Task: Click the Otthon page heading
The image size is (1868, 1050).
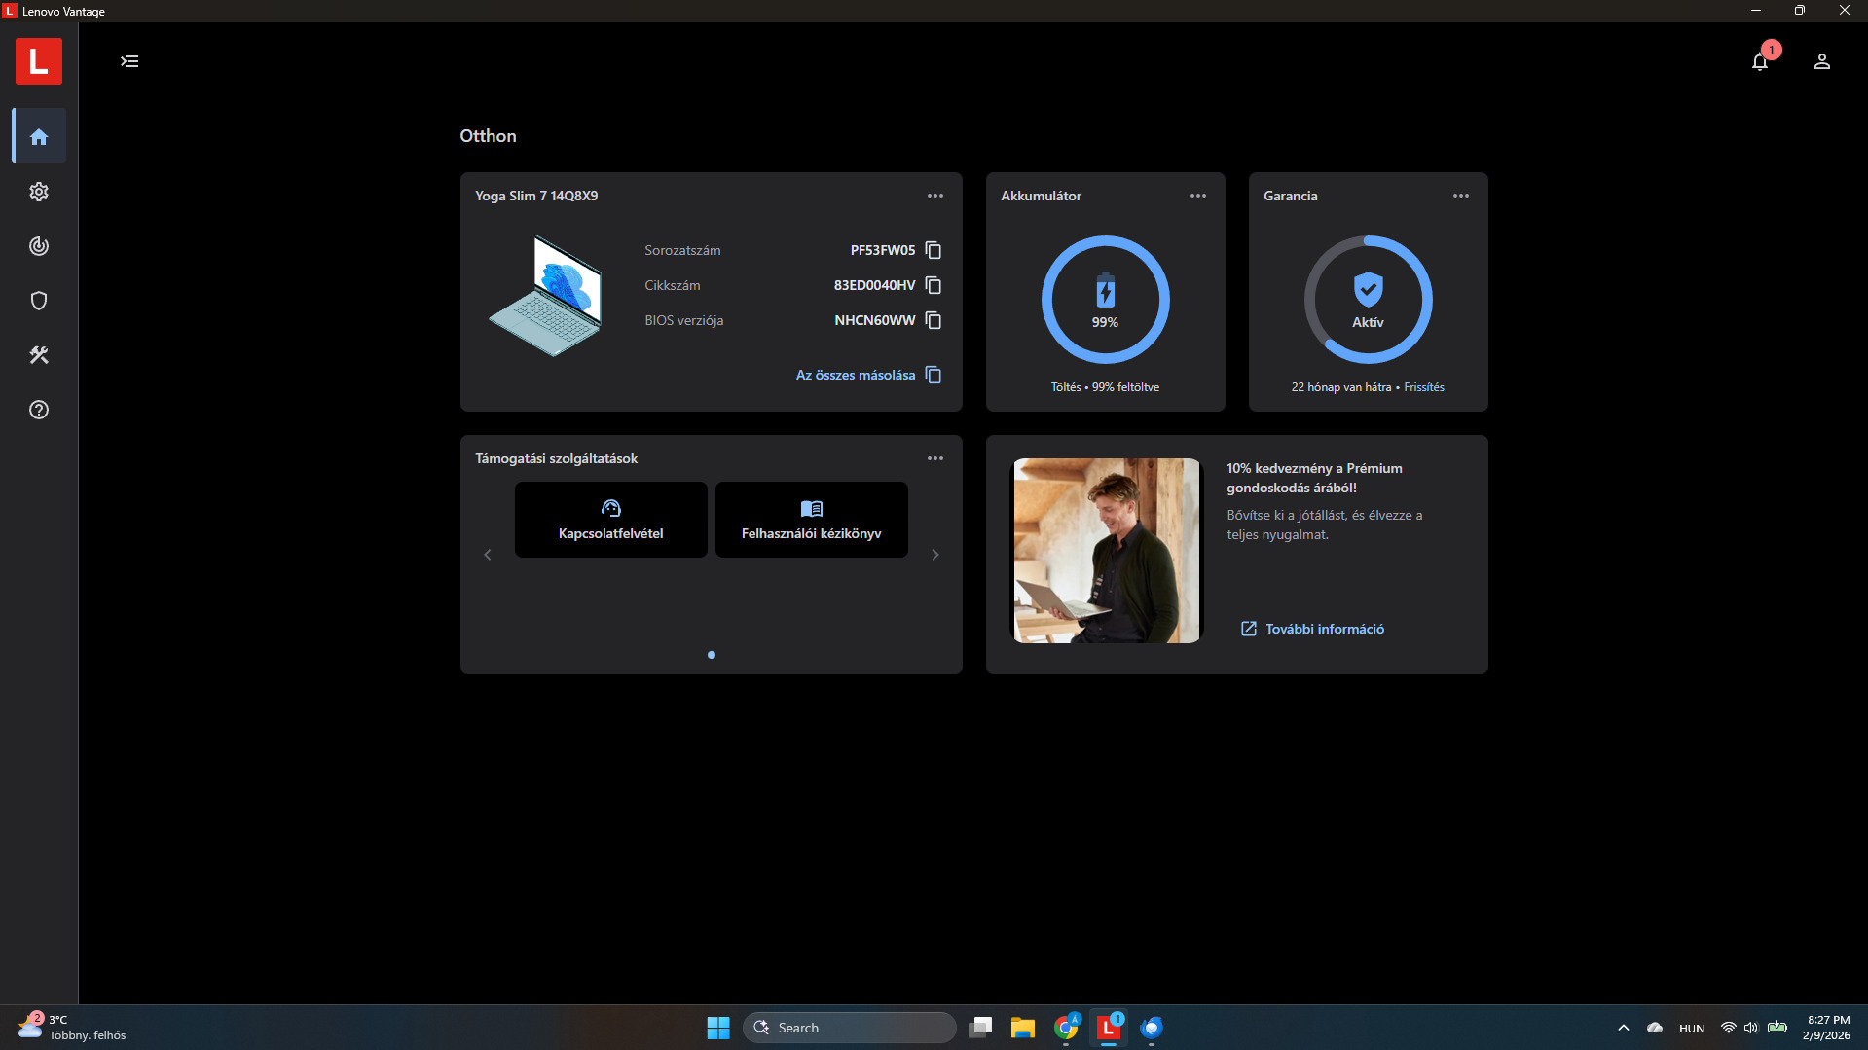Action: (488, 136)
